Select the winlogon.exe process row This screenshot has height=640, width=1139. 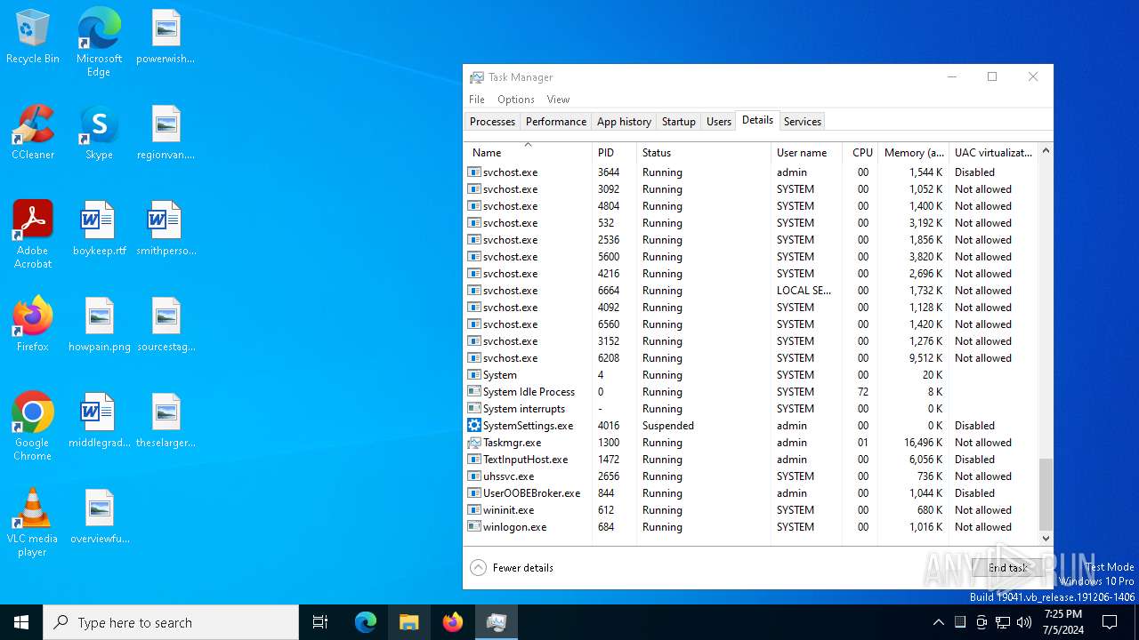(751, 527)
